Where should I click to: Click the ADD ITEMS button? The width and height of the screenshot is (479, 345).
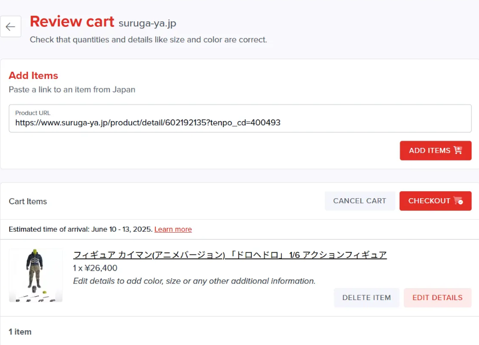coord(435,151)
